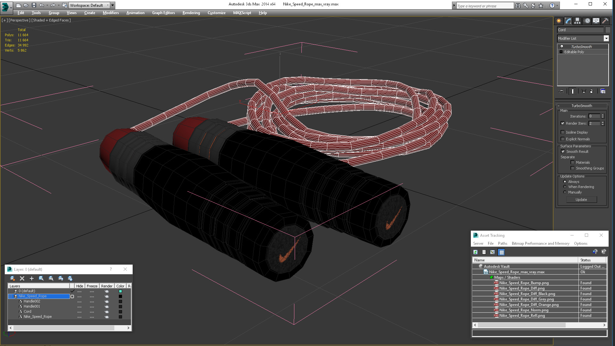Toggle Show End Result icon
The width and height of the screenshot is (615, 346).
pos(572,91)
